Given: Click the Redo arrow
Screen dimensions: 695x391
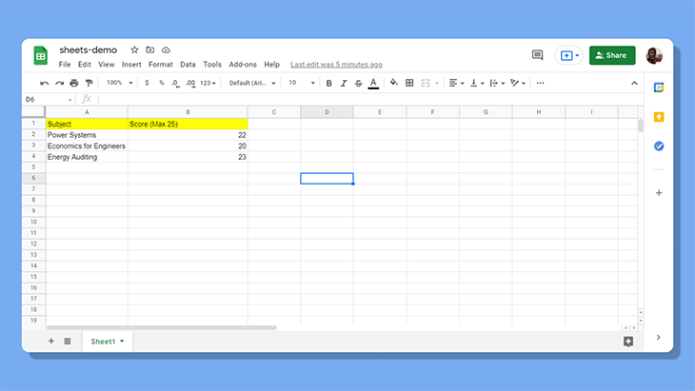Looking at the screenshot, I should pos(59,83).
